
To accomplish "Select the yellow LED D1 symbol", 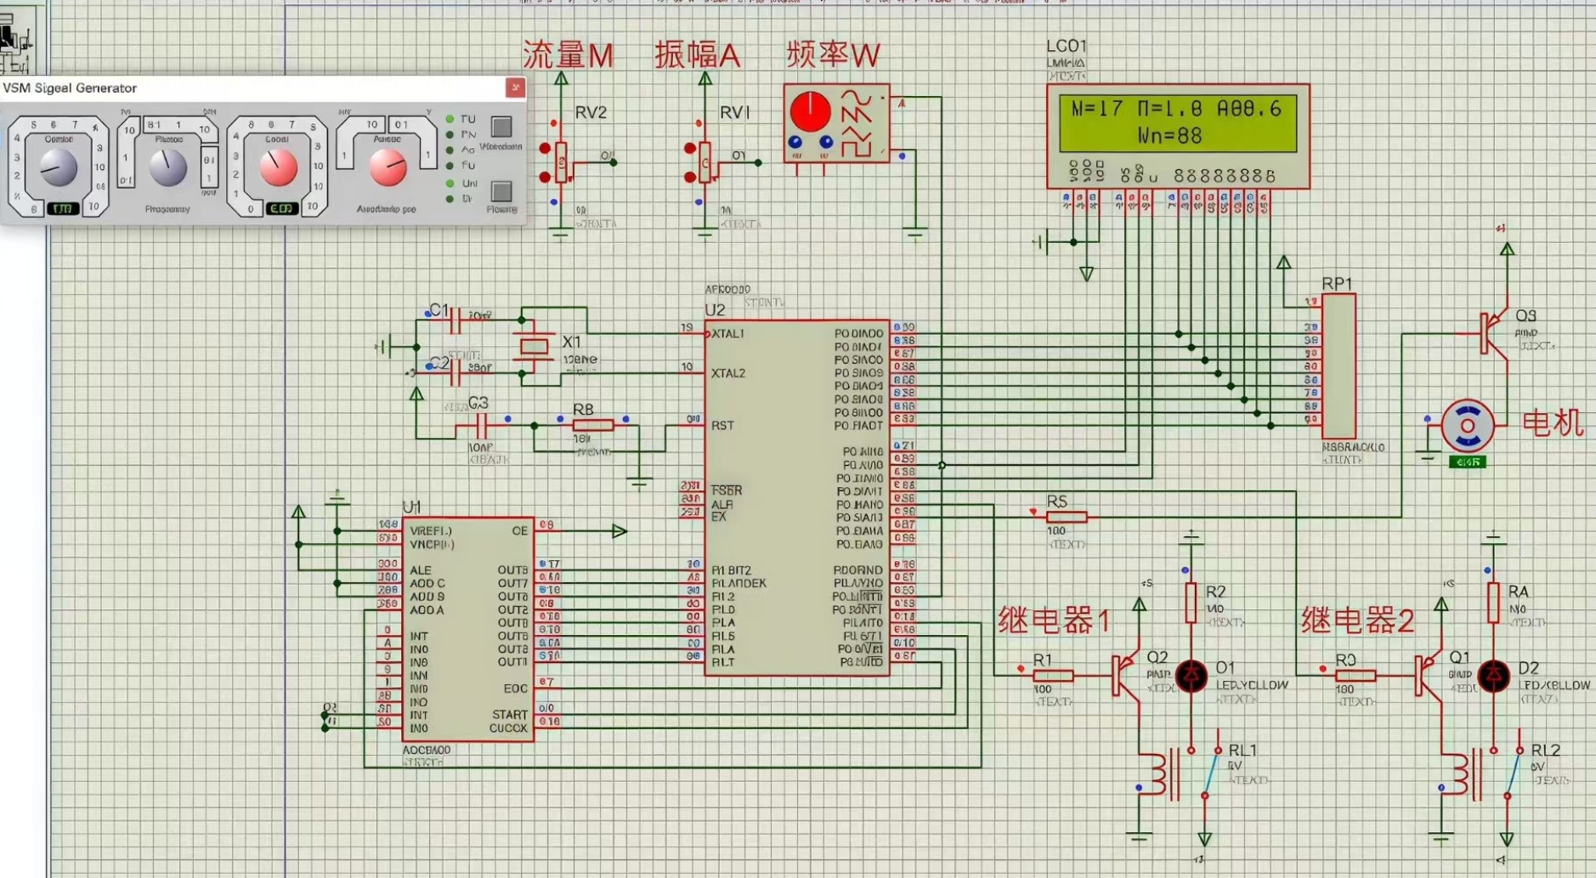I will pos(1191,676).
